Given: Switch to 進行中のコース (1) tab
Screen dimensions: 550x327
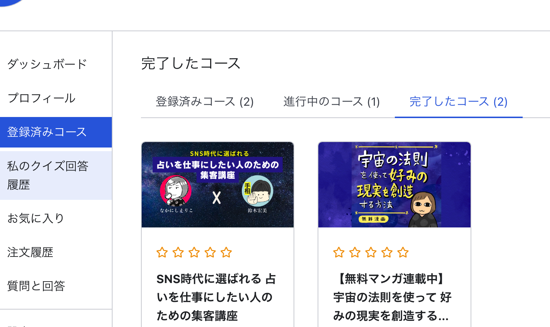Looking at the screenshot, I should [331, 102].
